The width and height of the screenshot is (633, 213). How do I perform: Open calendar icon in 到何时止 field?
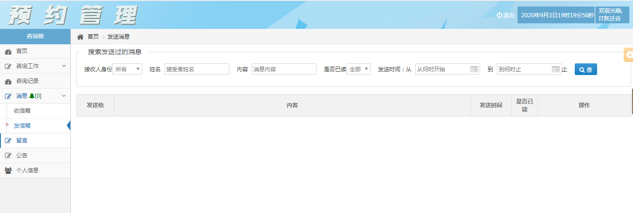coord(556,69)
